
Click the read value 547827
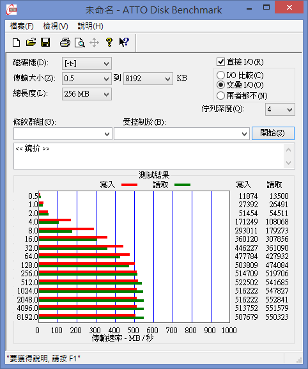tap(277, 291)
